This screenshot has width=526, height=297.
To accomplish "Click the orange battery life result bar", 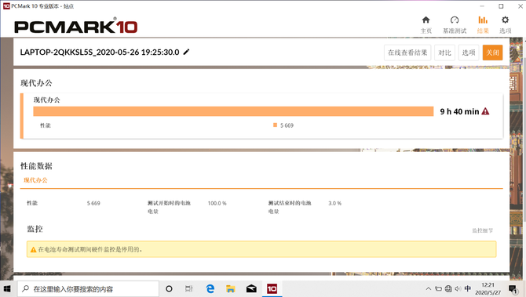I will coord(233,111).
